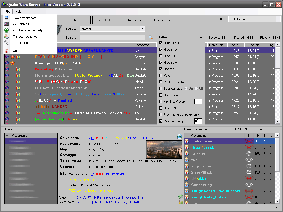Image resolution: width=283 pixels, height=212 pixels.
Task: Click the Min. No. Players value box
Action: coord(198,102)
